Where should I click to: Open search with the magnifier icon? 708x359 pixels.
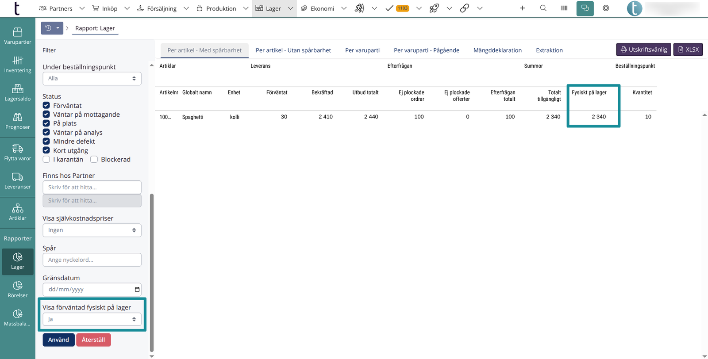click(x=543, y=8)
